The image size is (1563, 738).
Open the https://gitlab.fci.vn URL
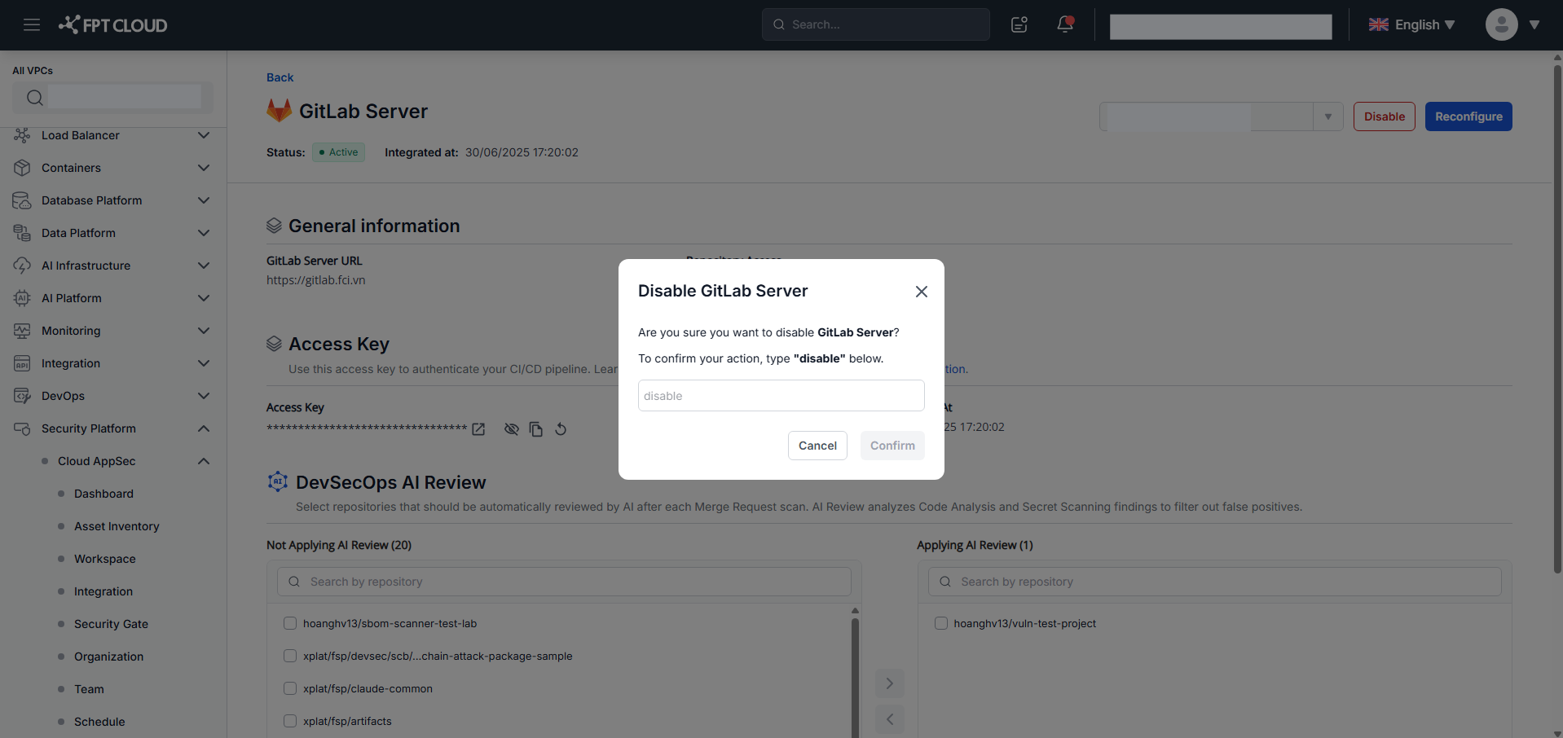pyautogui.click(x=315, y=280)
